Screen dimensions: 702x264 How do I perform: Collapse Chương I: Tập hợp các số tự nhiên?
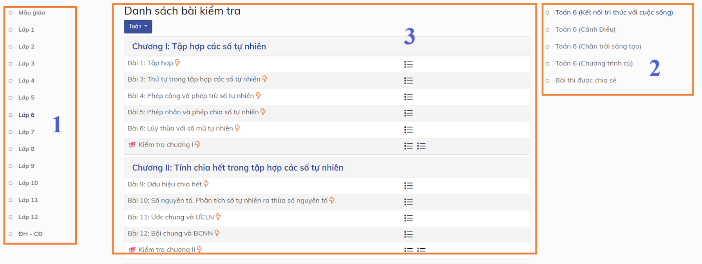pyautogui.click(x=199, y=47)
